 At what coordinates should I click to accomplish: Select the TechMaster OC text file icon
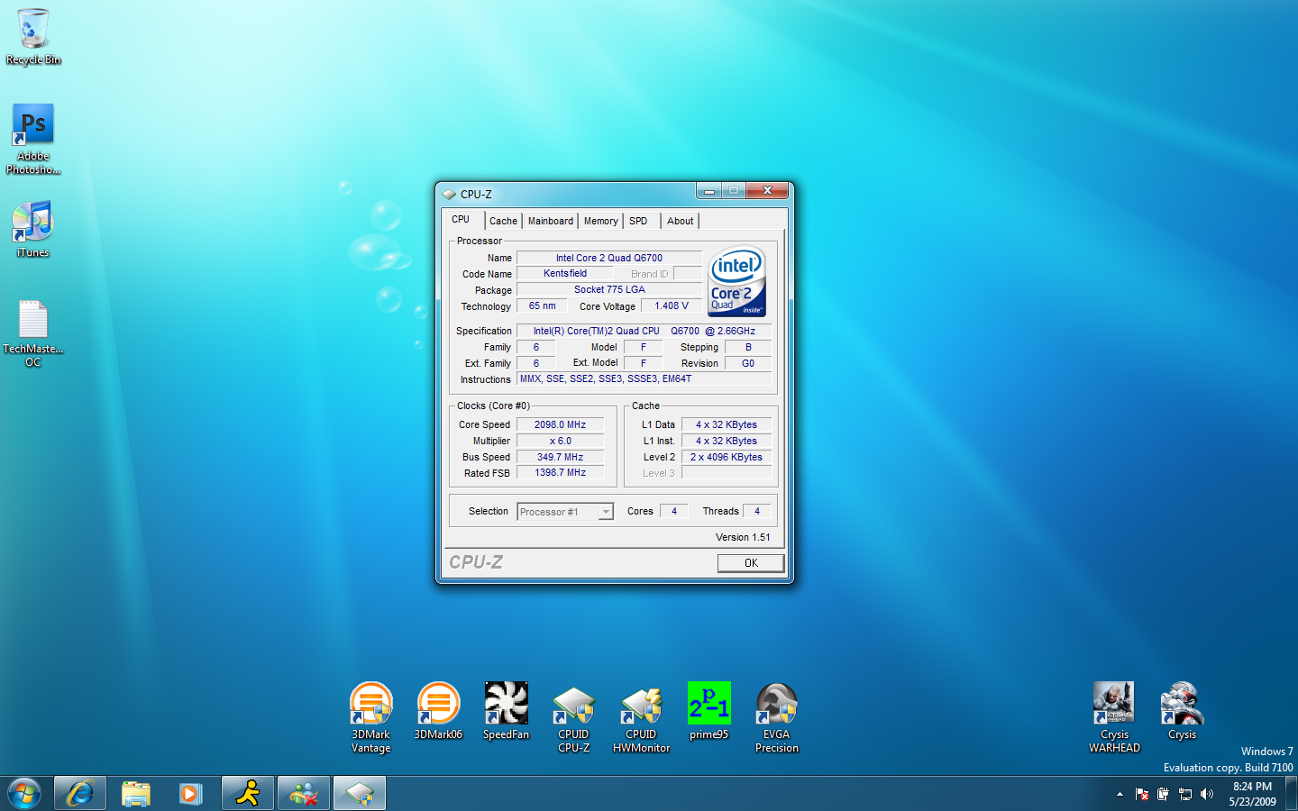coord(33,333)
